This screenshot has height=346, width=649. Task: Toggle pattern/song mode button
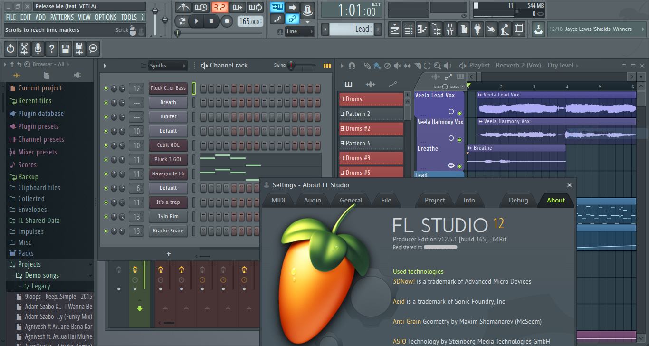click(x=181, y=21)
